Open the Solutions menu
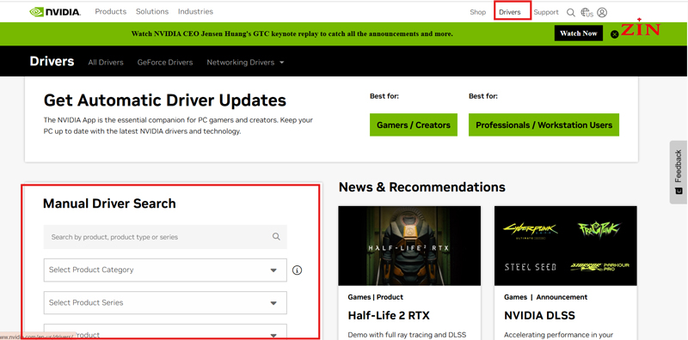 tap(152, 12)
